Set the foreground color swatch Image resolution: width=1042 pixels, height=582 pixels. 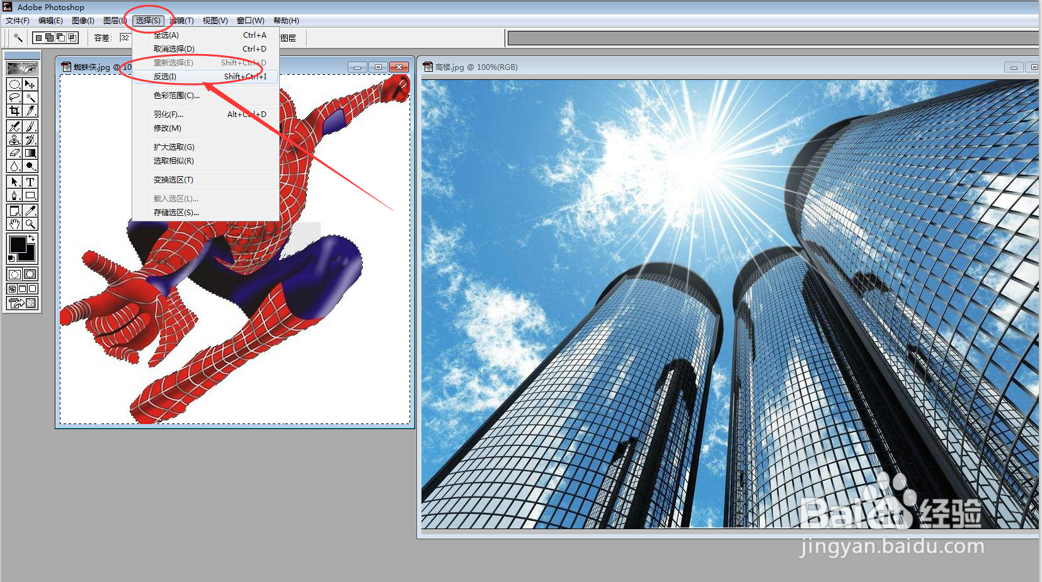17,244
